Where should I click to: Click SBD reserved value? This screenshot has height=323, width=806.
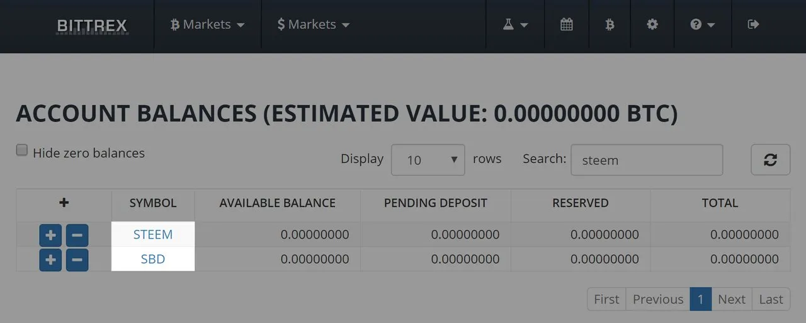coord(604,259)
